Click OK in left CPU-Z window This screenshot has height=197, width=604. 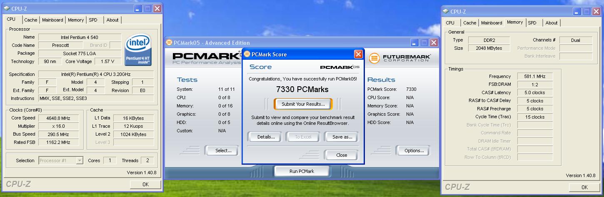145,184
